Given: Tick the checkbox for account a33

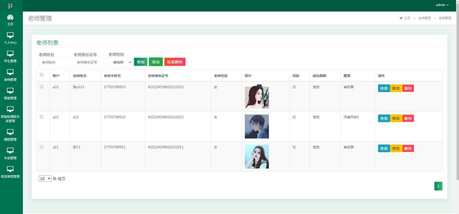Looking at the screenshot, I should click(42, 87).
